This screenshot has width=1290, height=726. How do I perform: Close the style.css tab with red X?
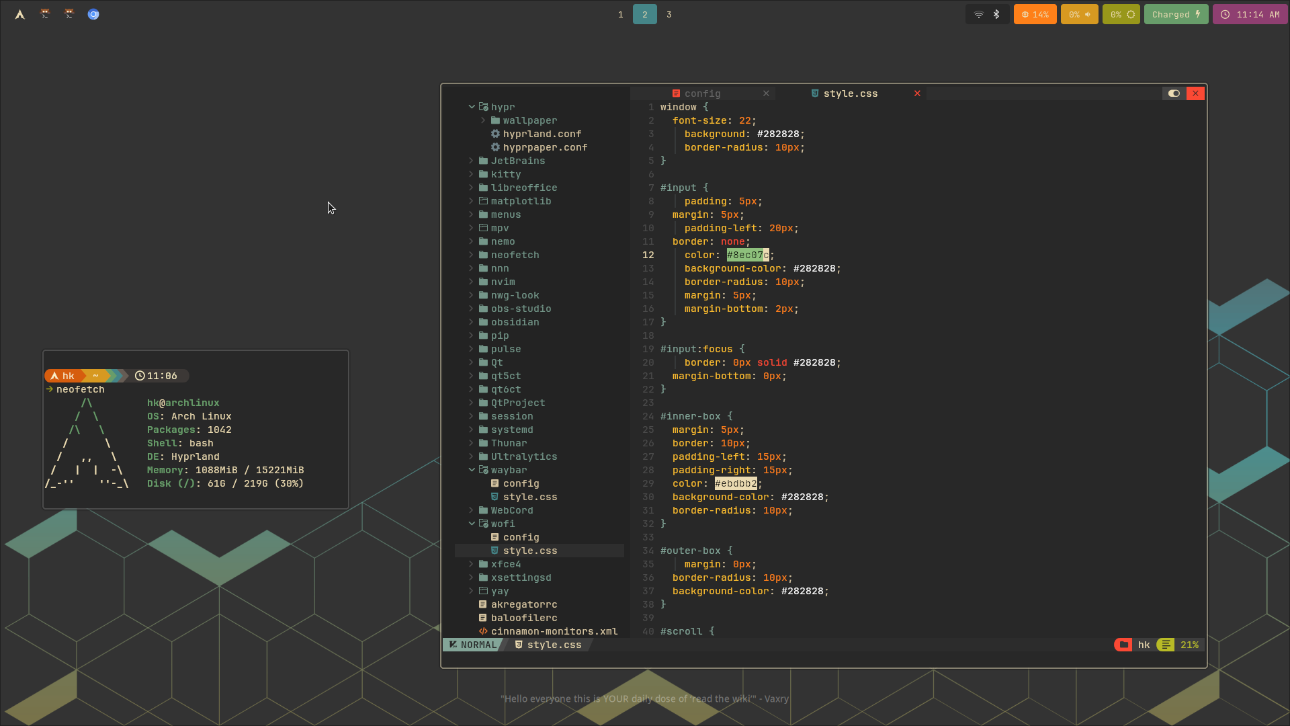coord(917,93)
